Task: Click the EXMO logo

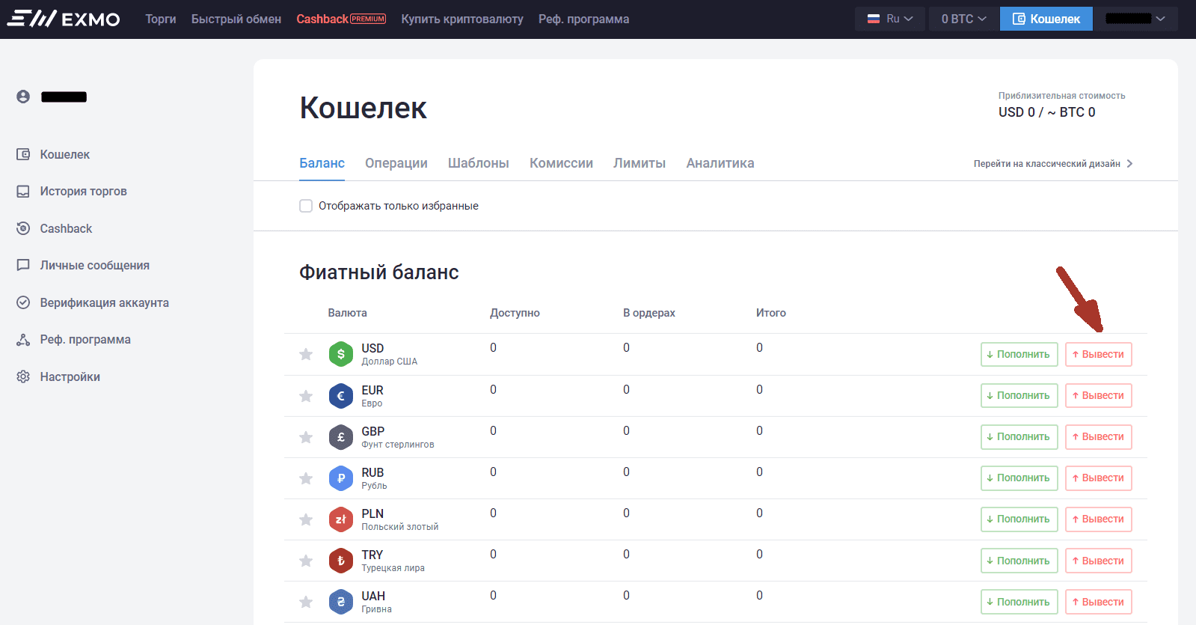Action: click(64, 19)
